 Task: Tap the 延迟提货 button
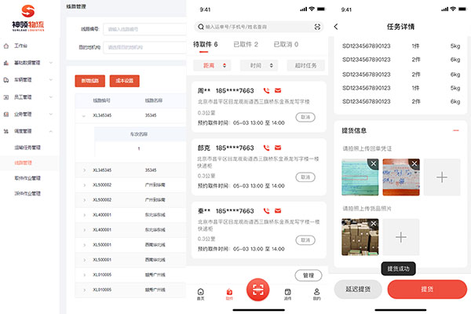(358, 289)
